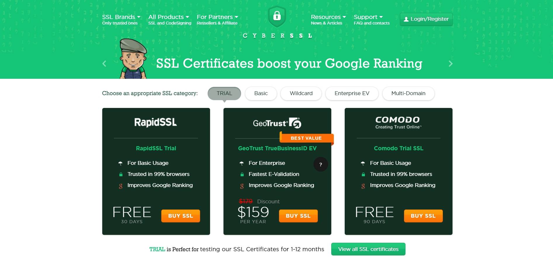Open the RapidSSL Trial title link
553x262 pixels.
click(x=156, y=148)
